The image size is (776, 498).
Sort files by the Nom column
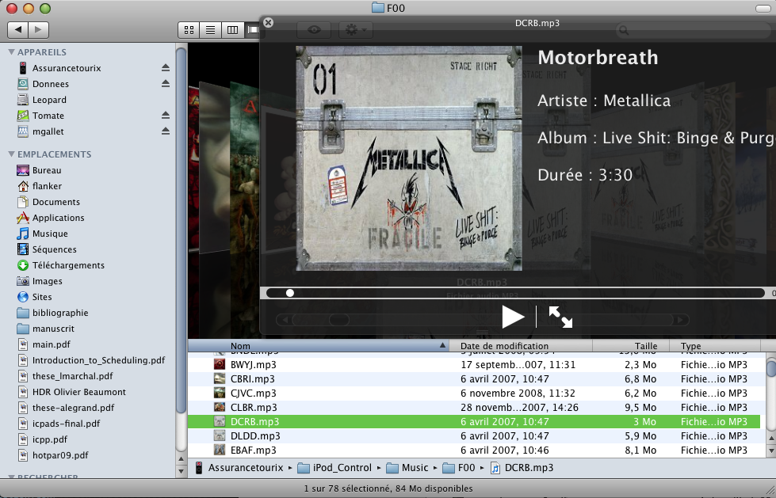point(317,346)
